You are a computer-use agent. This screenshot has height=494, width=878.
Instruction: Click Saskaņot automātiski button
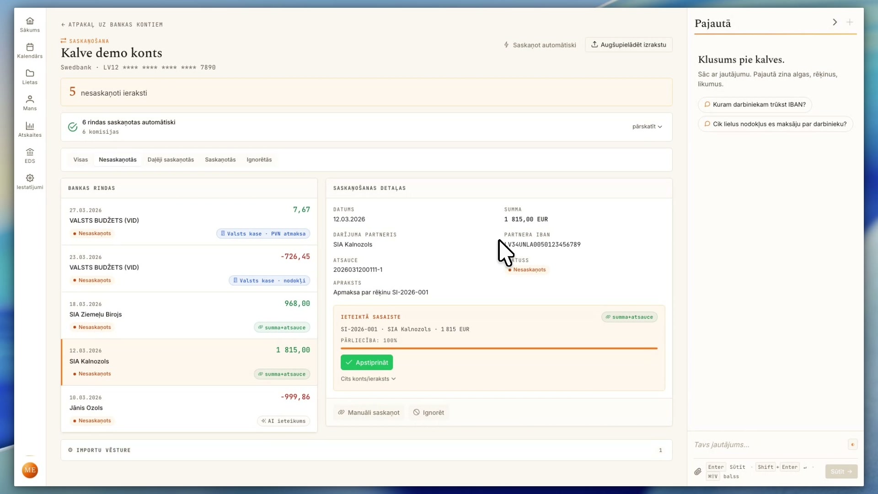[x=540, y=45]
